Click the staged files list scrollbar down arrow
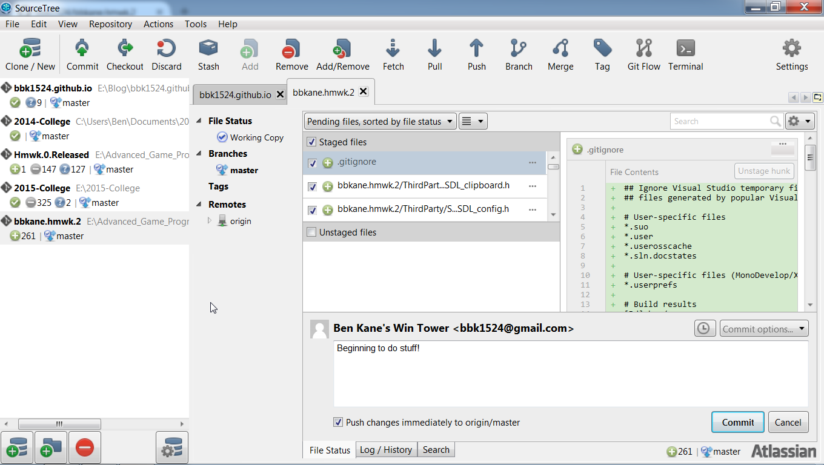 pos(553,215)
